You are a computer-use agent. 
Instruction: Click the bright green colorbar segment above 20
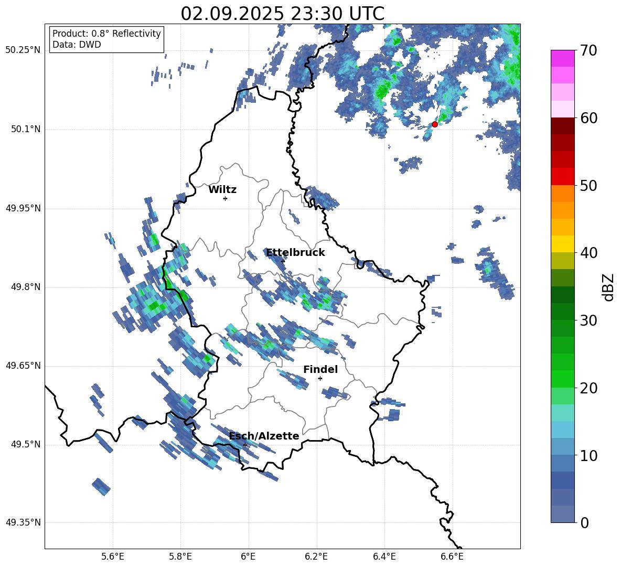(x=563, y=379)
